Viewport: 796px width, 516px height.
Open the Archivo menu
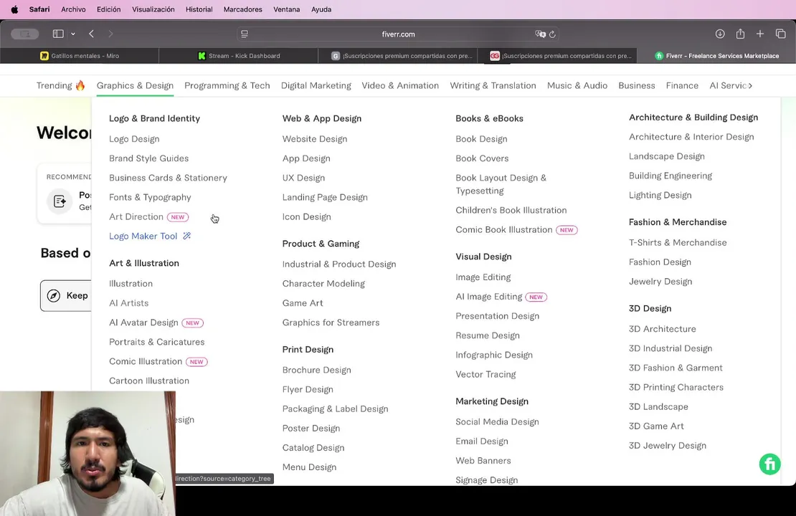tap(73, 9)
